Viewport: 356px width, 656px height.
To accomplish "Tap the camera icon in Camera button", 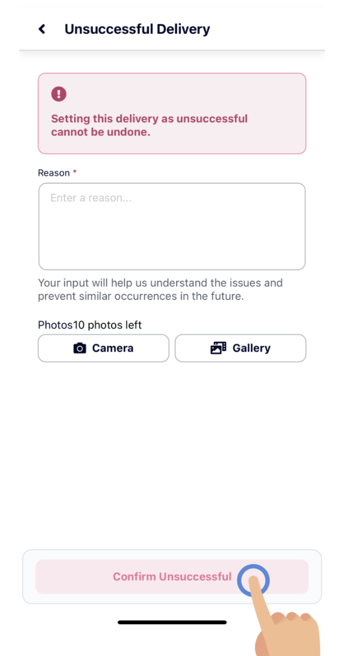I will [80, 348].
